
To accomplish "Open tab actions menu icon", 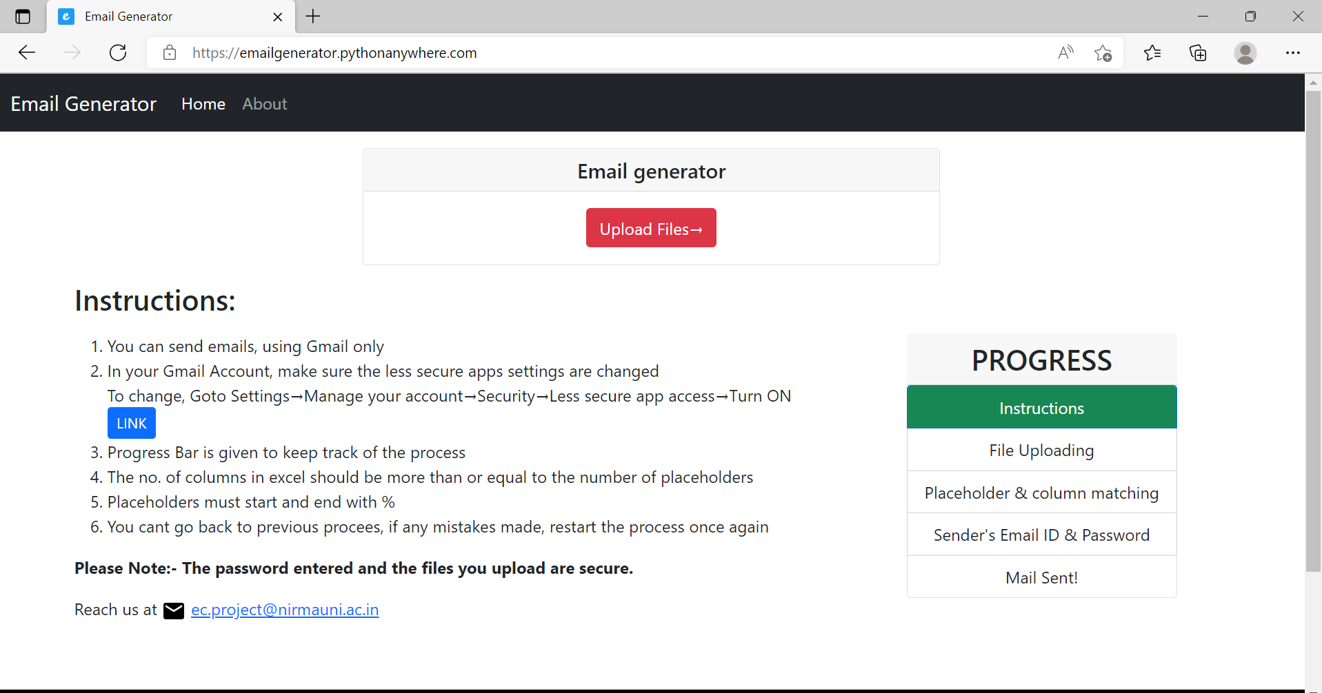I will [23, 17].
